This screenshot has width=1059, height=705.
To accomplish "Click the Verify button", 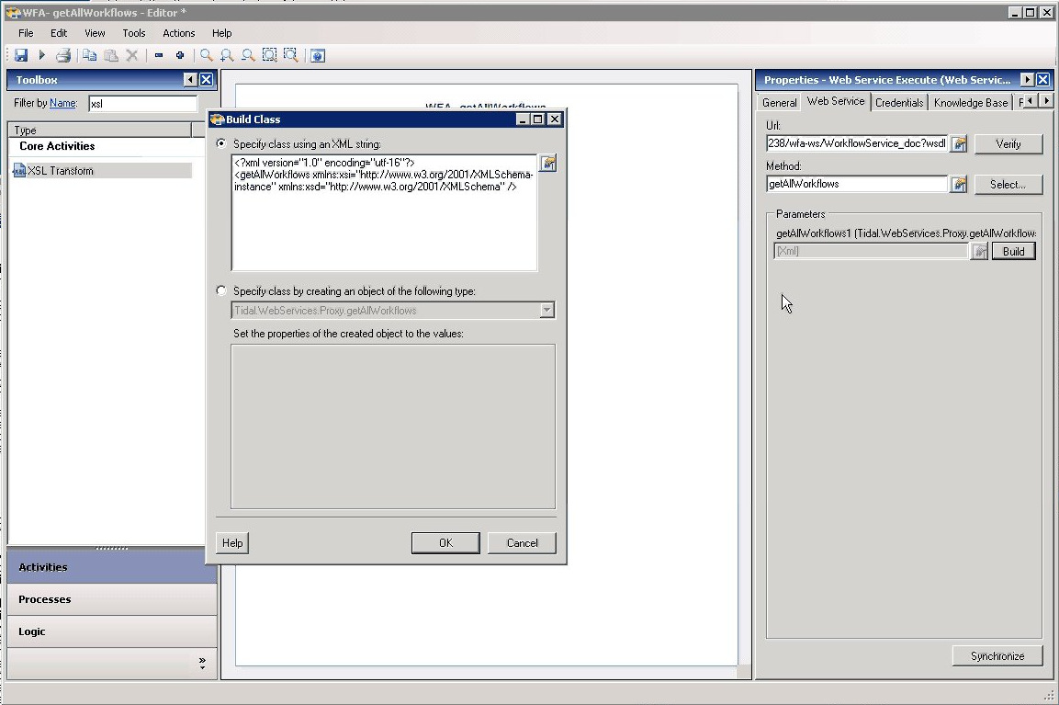I will (x=1008, y=144).
